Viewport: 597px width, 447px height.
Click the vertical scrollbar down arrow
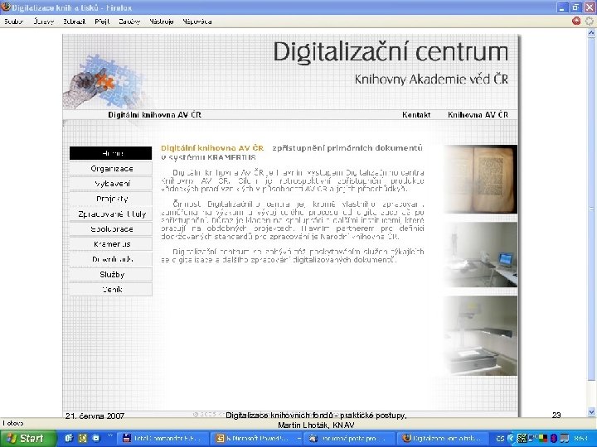pyautogui.click(x=591, y=411)
